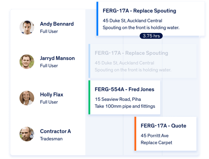Select the Andy Bennard name label
209x159 pixels.
(57, 24)
